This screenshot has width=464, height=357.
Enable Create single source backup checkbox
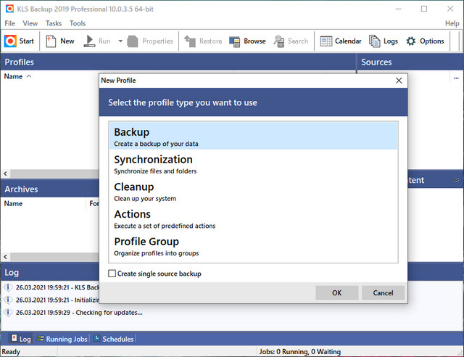pyautogui.click(x=112, y=274)
